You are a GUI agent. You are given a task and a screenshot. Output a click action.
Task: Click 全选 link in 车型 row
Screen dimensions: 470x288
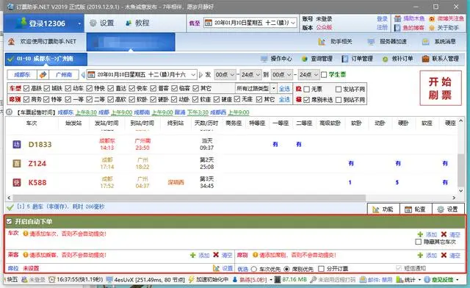[x=284, y=88]
